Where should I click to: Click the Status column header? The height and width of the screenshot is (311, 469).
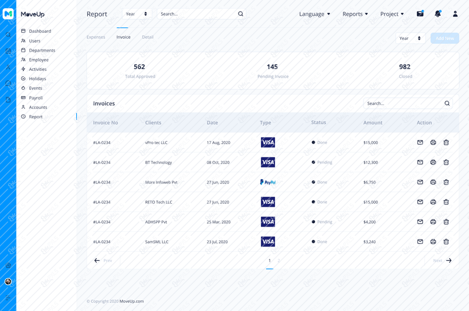tap(318, 122)
